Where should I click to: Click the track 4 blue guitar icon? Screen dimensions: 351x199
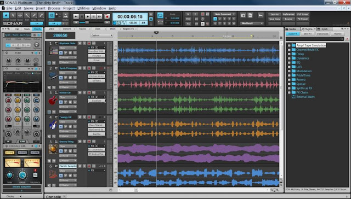click(53, 125)
